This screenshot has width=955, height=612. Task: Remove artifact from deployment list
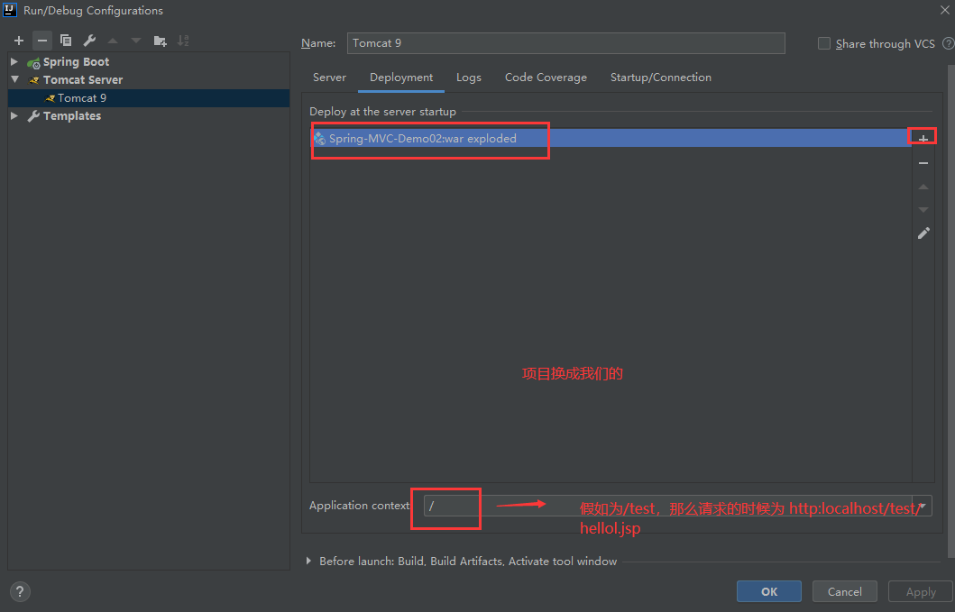(x=923, y=163)
